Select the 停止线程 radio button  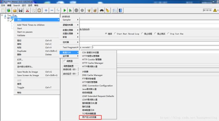tap(142, 34)
